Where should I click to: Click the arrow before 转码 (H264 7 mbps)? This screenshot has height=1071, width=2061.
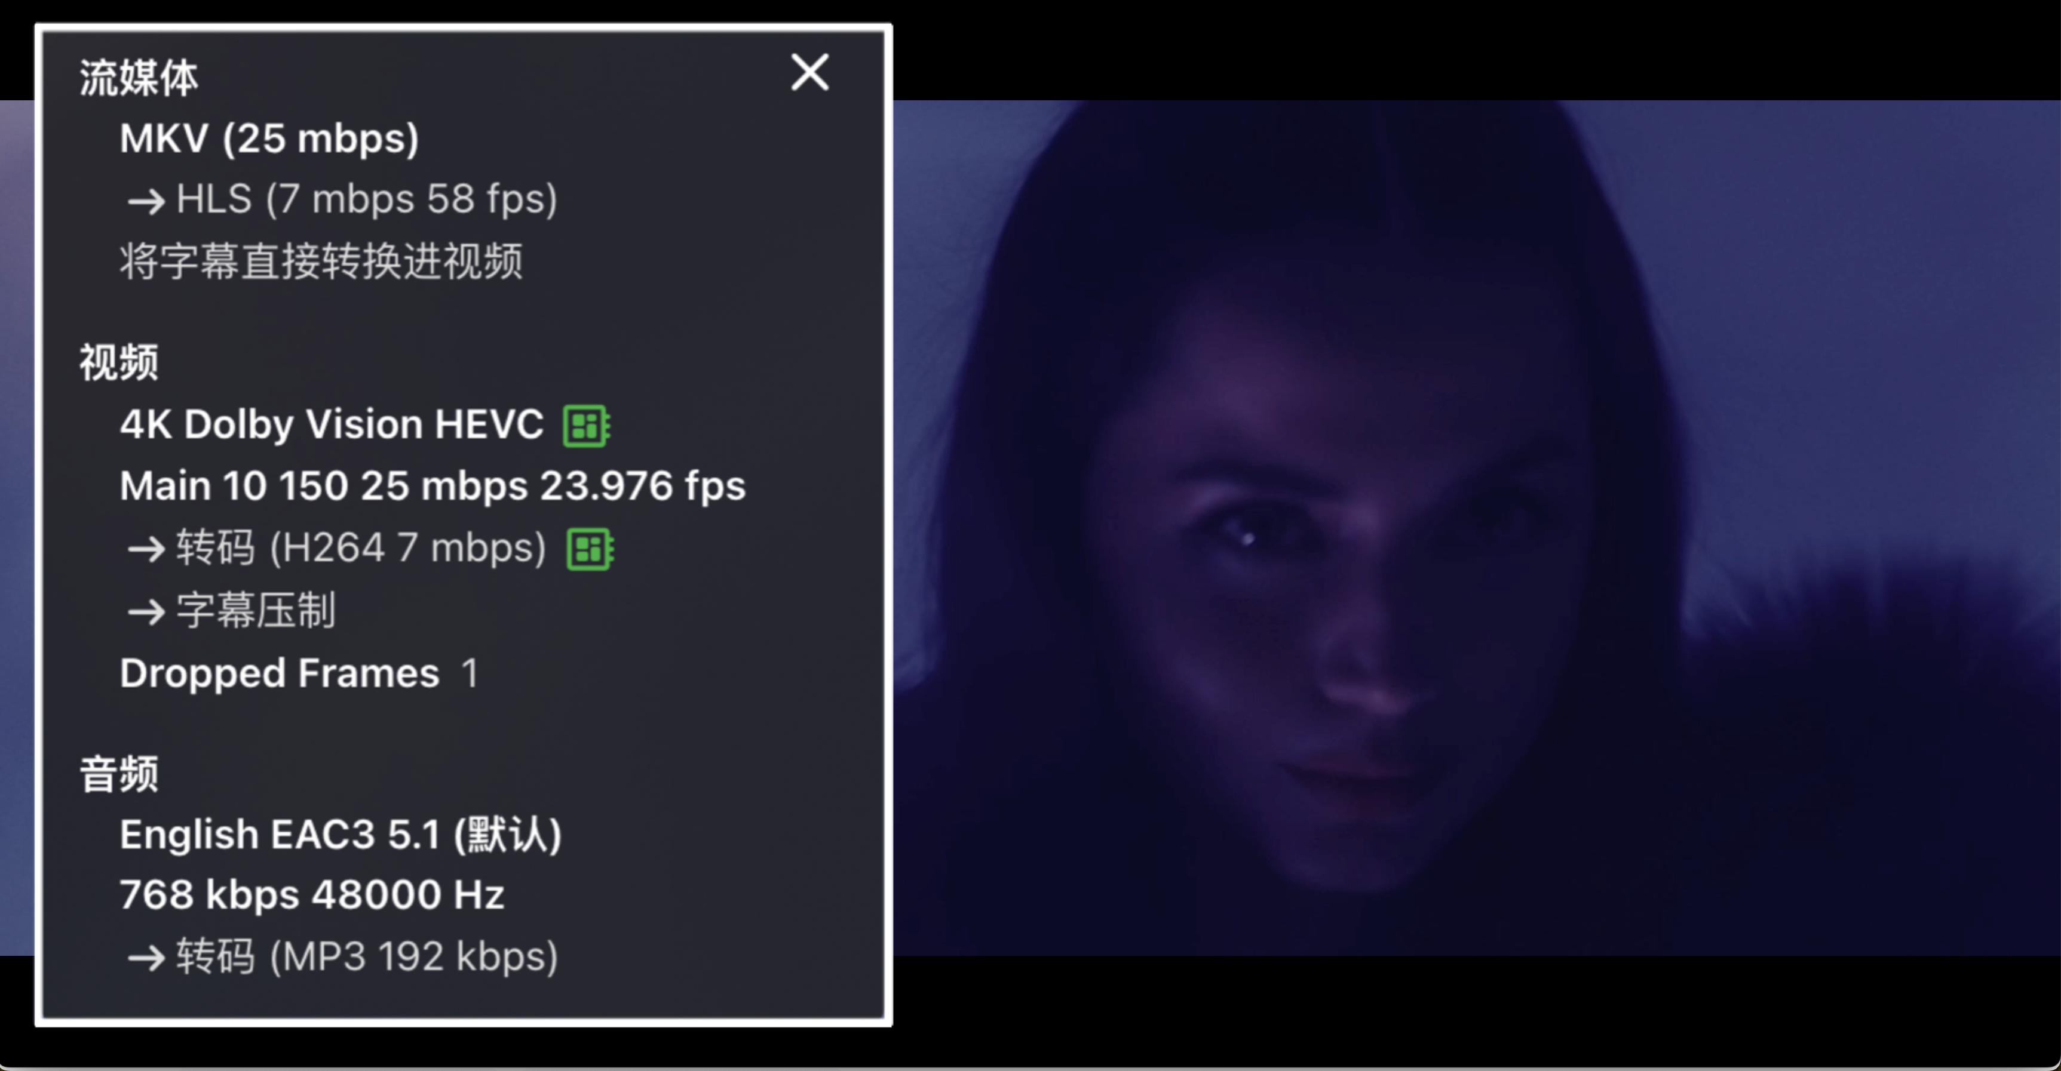[x=146, y=550]
